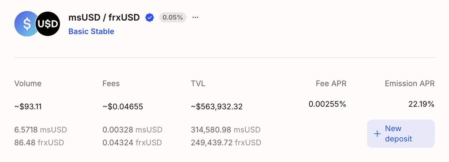Click the 86.48 frxUSD volume amount
Image resolution: width=449 pixels, height=162 pixels.
(x=39, y=143)
